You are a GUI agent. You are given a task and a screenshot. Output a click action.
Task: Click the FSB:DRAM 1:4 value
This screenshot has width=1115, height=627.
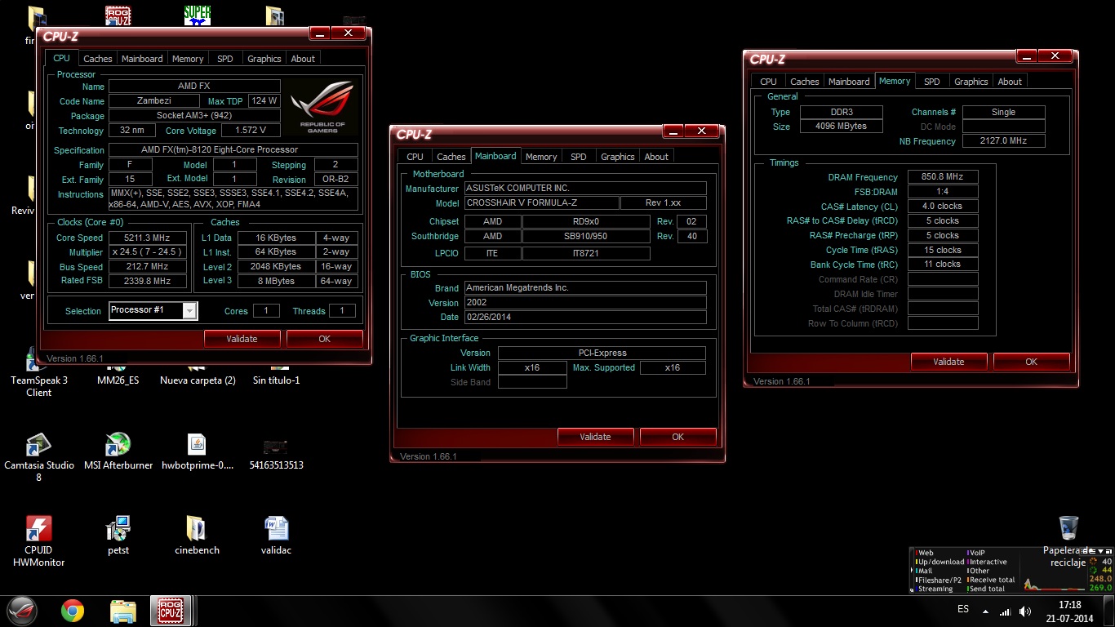[x=942, y=192]
